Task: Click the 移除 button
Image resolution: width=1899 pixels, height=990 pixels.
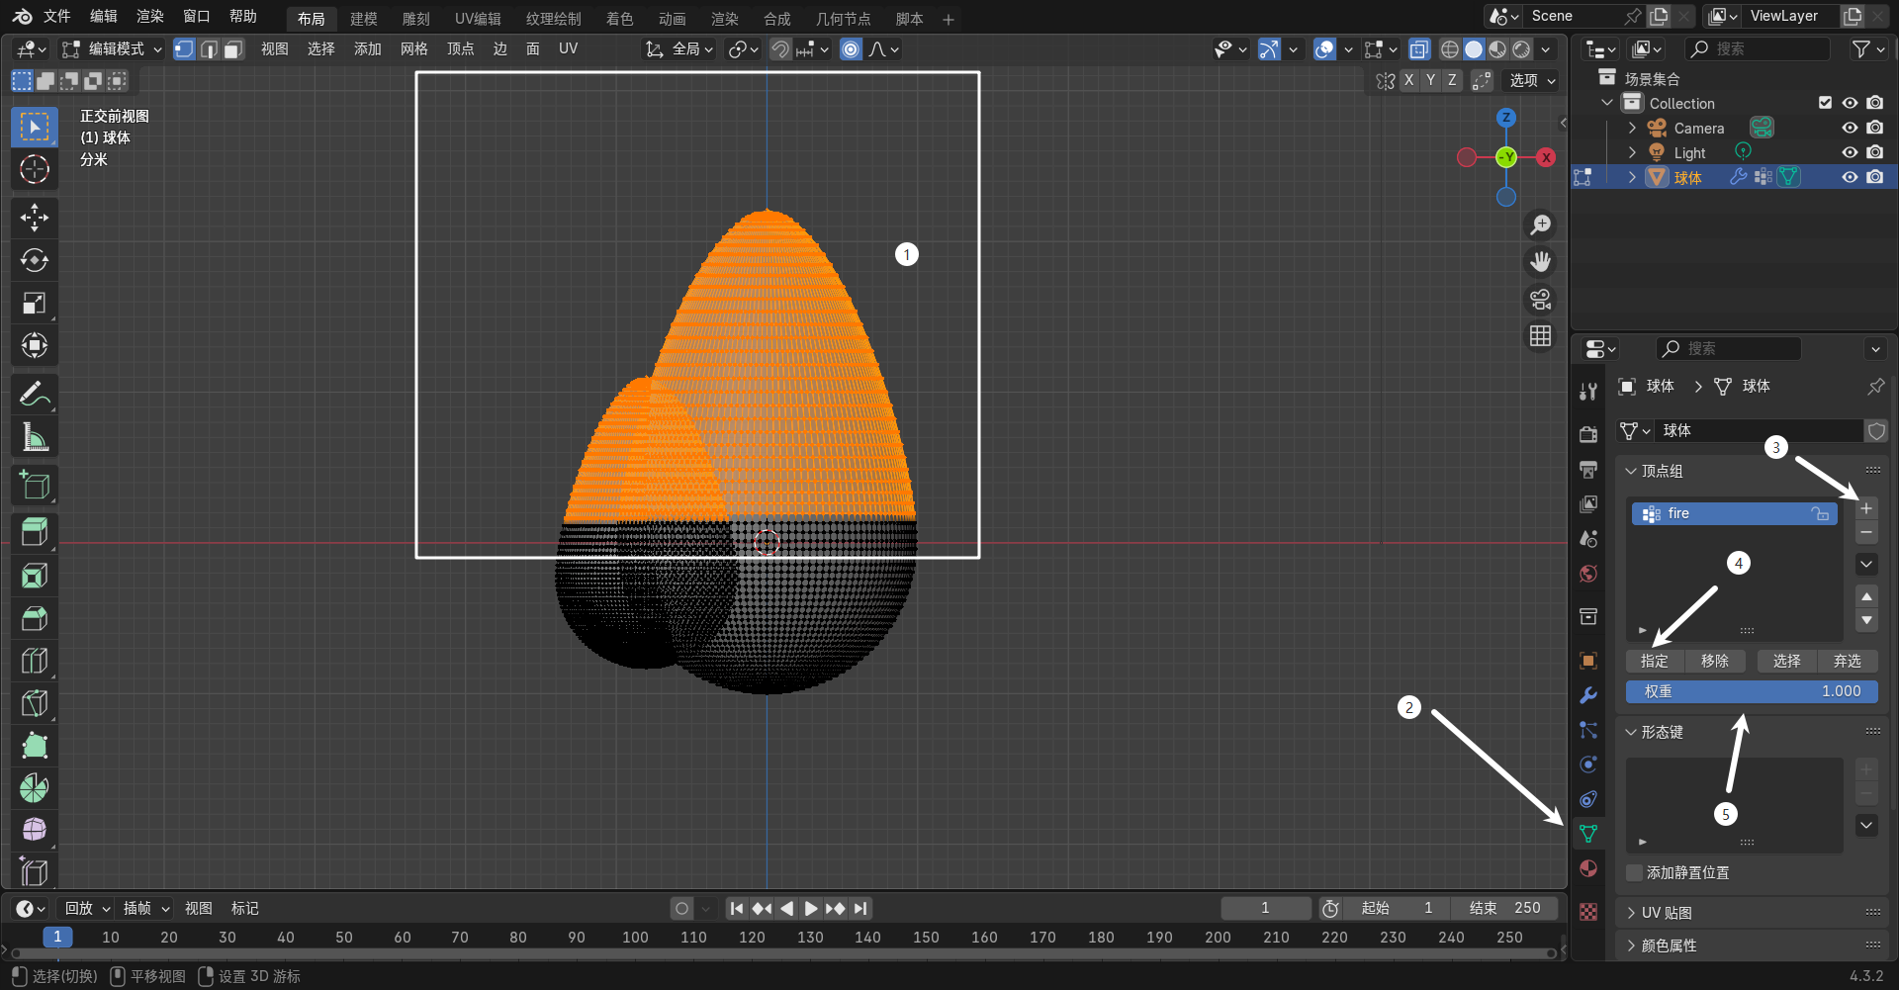Action: click(x=1714, y=661)
